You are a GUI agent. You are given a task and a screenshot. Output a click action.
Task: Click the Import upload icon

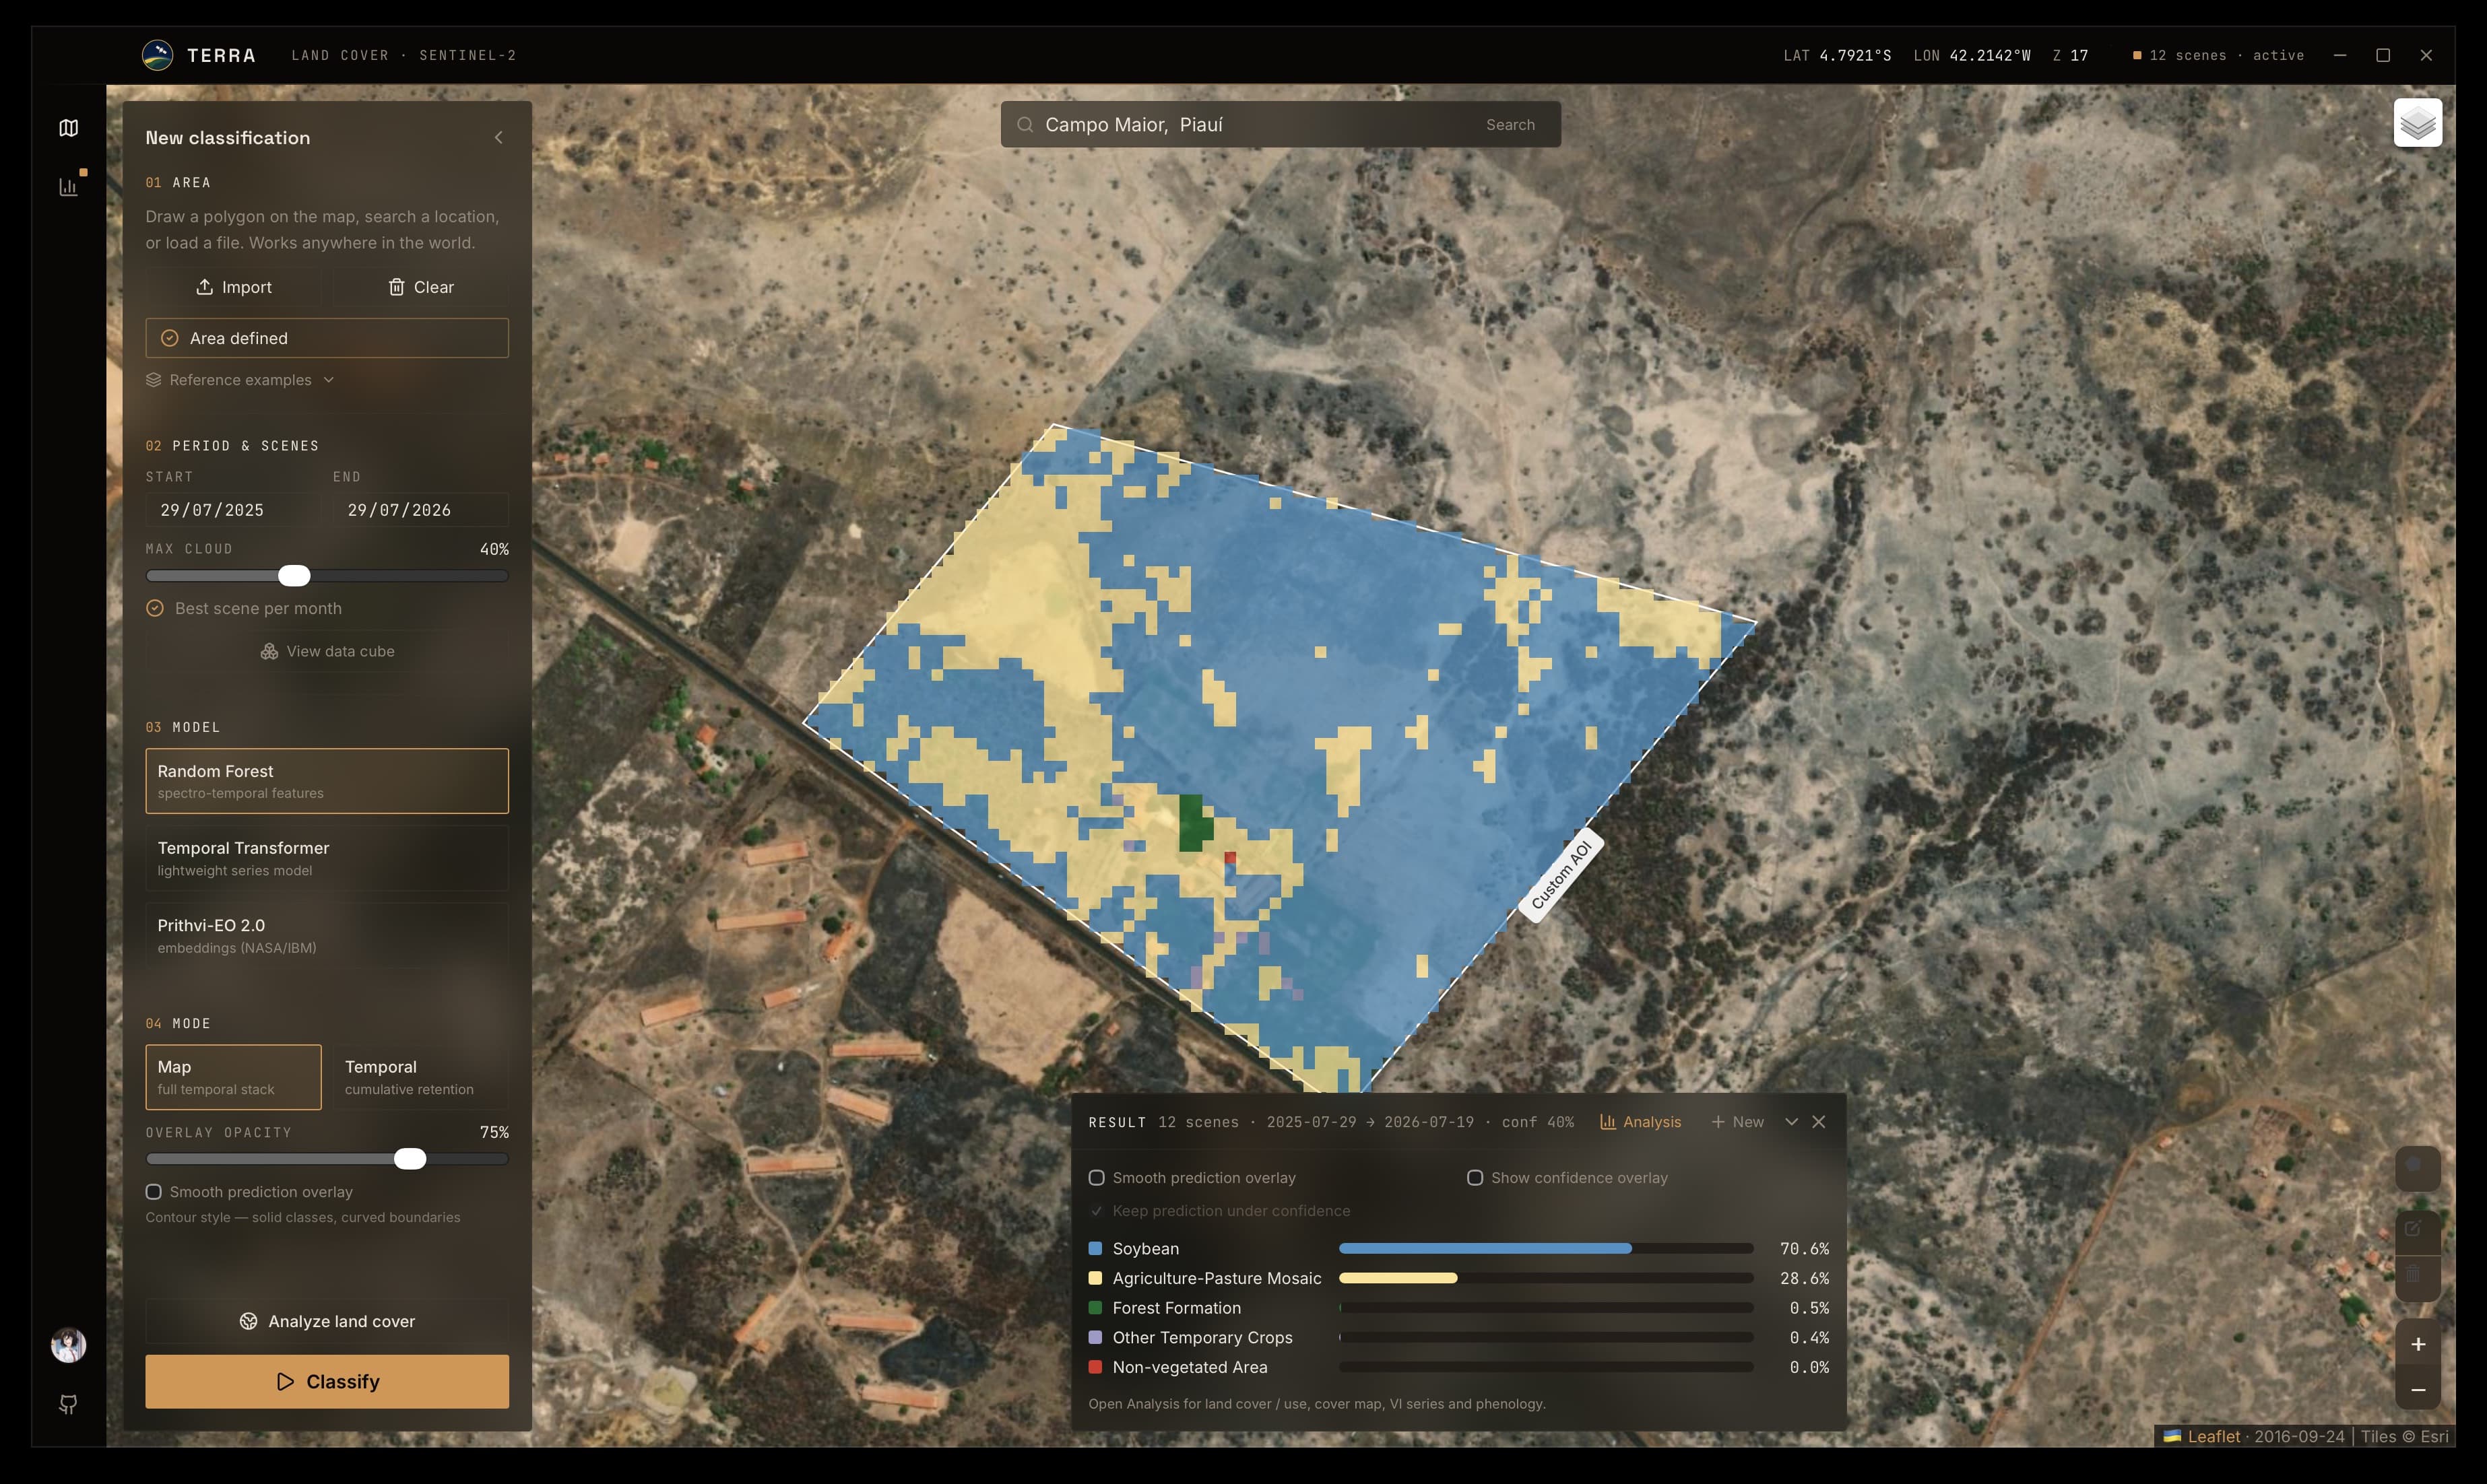204,287
